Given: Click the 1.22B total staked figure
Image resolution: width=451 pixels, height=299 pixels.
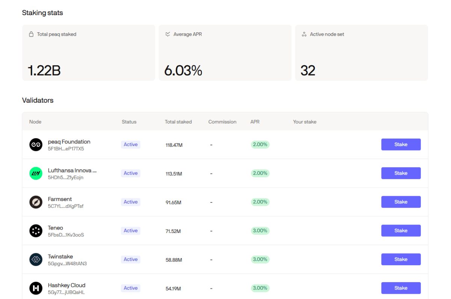Looking at the screenshot, I should [44, 71].
